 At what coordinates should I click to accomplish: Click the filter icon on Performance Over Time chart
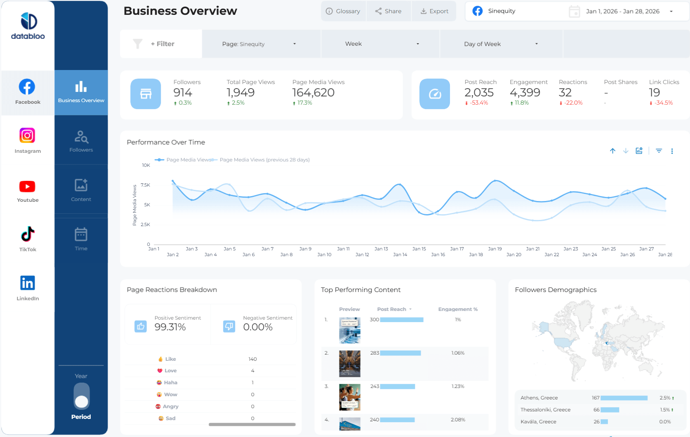[659, 151]
